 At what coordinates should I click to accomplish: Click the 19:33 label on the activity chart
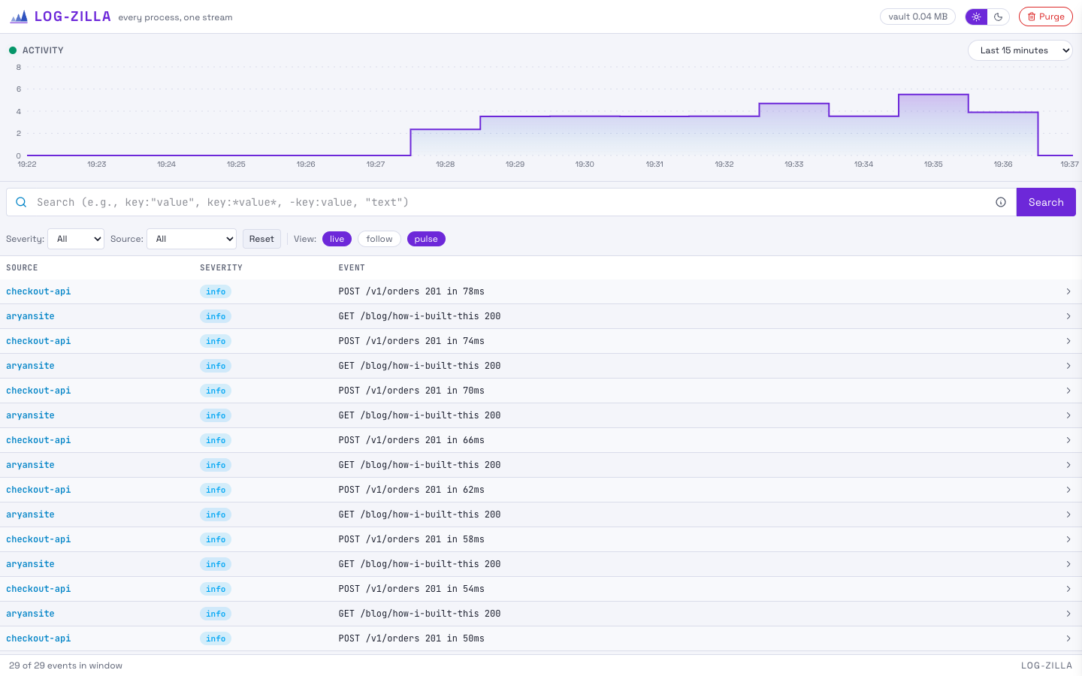pos(794,164)
